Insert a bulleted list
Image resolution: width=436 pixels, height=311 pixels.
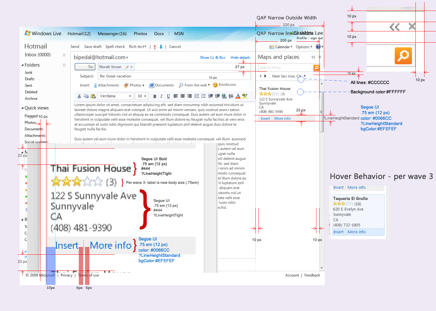coord(203,96)
